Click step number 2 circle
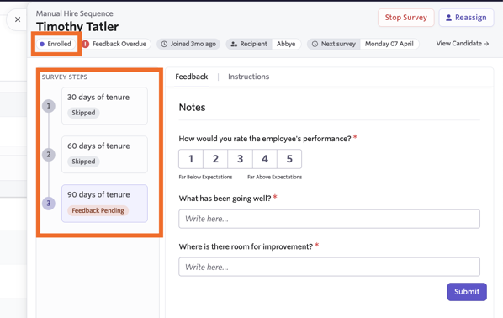Image resolution: width=503 pixels, height=318 pixels. pyautogui.click(x=49, y=155)
